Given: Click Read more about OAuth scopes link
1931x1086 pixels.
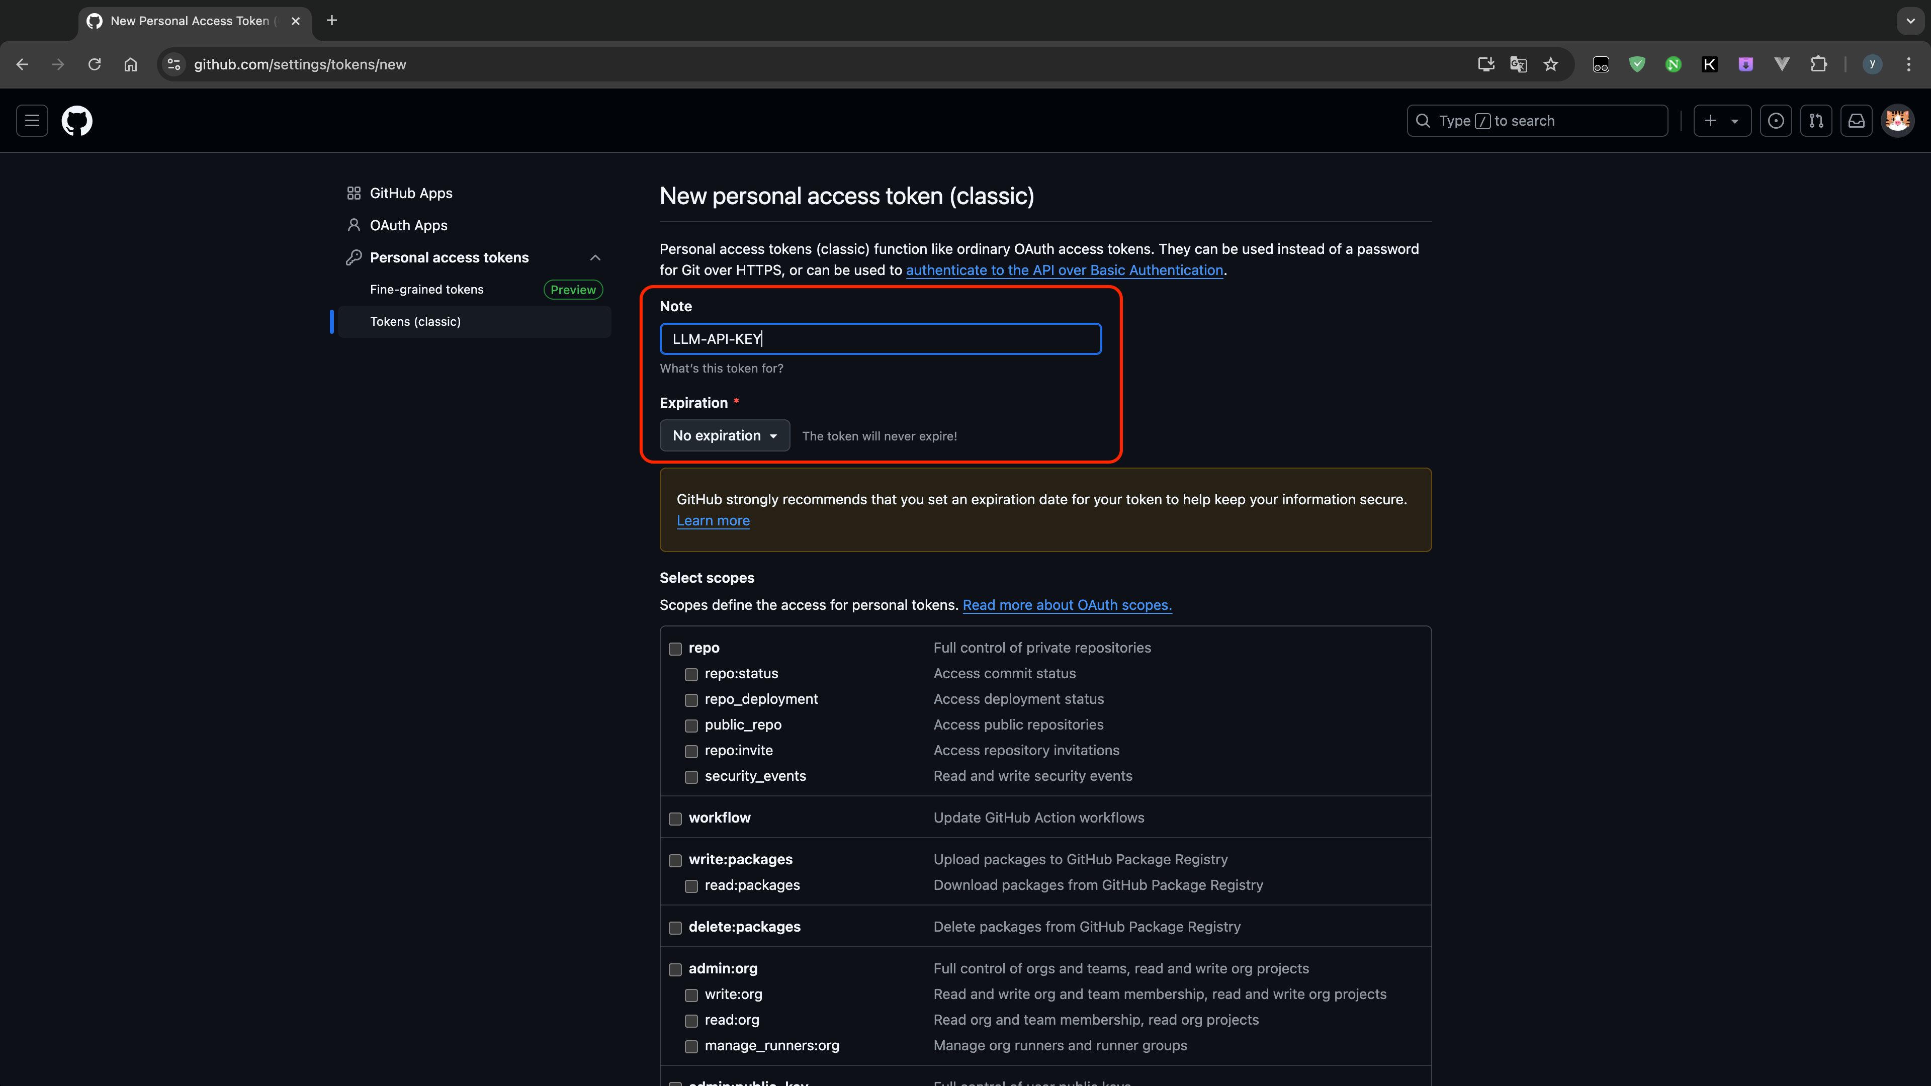Looking at the screenshot, I should coord(1066,605).
